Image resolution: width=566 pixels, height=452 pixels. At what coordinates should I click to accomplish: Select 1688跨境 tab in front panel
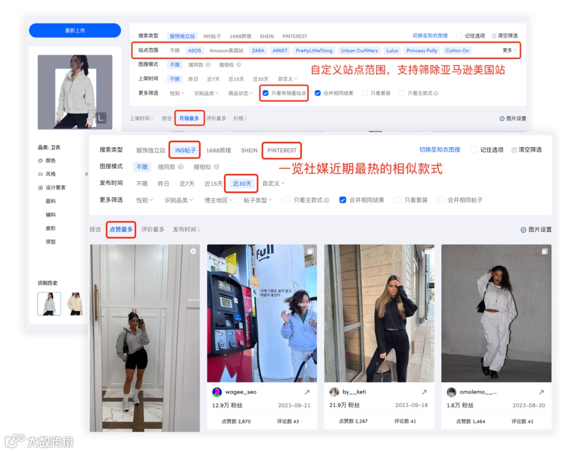(x=219, y=150)
